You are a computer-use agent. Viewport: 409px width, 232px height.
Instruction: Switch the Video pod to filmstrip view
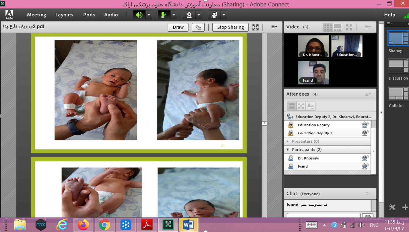(337, 27)
